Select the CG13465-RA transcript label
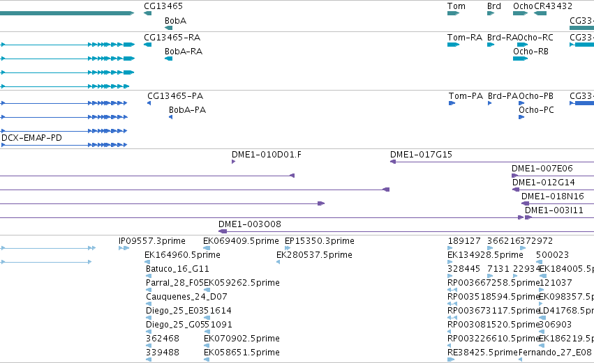The width and height of the screenshot is (594, 363). (x=172, y=38)
